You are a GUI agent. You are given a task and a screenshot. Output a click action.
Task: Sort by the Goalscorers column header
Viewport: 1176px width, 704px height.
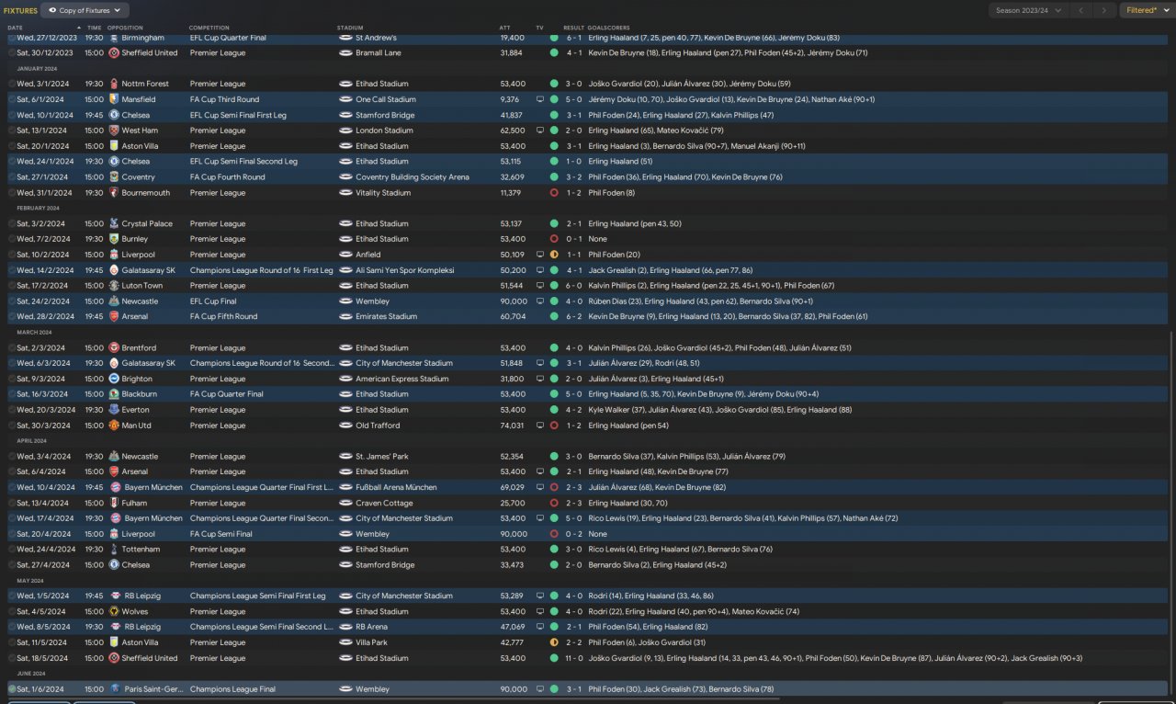607,28
